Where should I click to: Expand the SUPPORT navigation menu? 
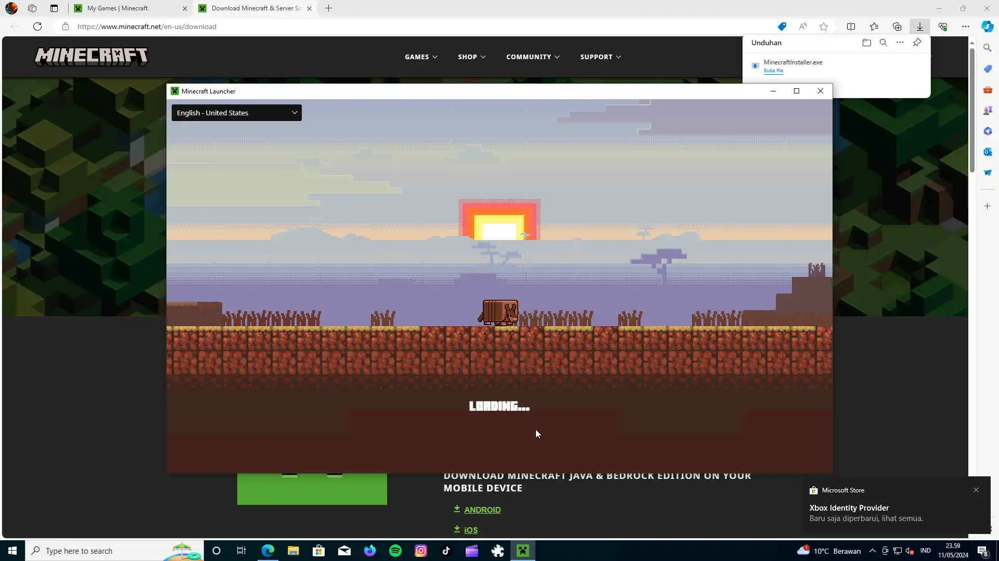coord(600,57)
